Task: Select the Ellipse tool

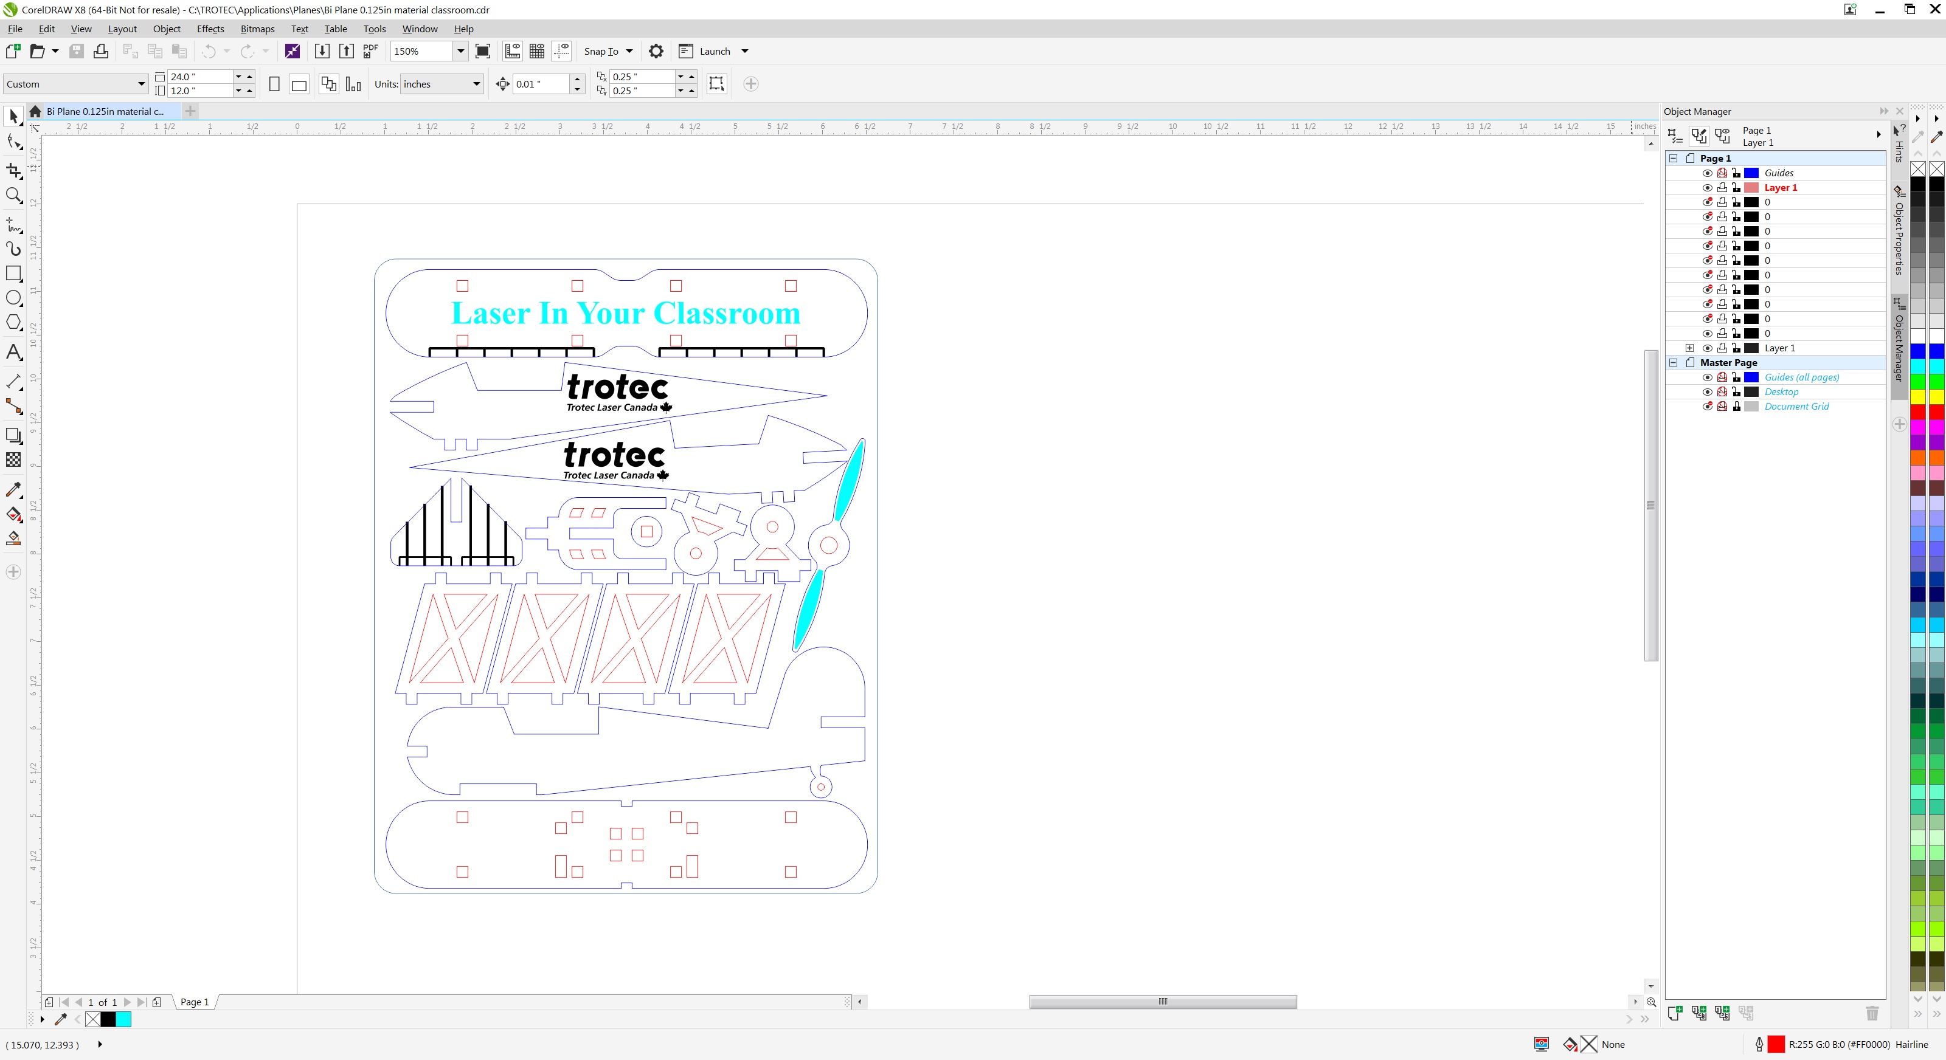Action: (x=13, y=298)
